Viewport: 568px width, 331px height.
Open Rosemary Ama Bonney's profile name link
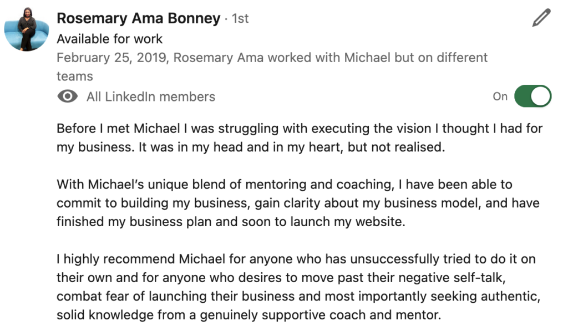(138, 18)
